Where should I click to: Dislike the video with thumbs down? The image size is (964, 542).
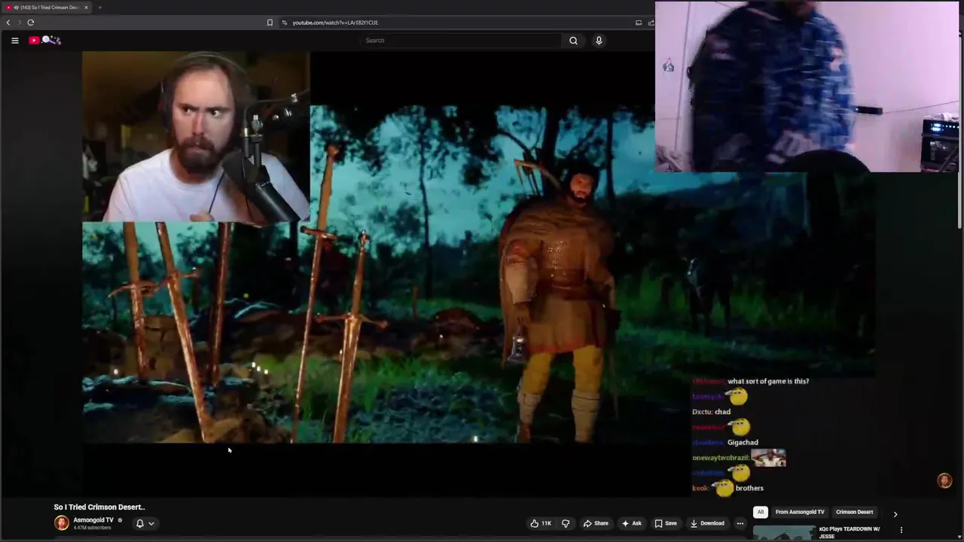click(566, 523)
